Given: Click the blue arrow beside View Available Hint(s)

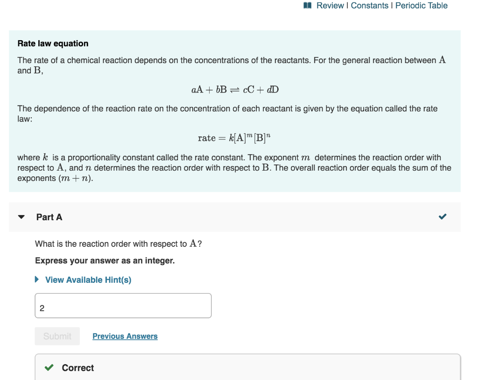Looking at the screenshot, I should [36, 280].
